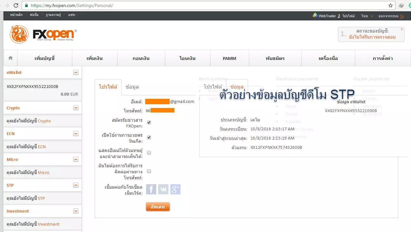Click the อีเมล์ email field
The width and height of the screenshot is (411, 232).
170,101
